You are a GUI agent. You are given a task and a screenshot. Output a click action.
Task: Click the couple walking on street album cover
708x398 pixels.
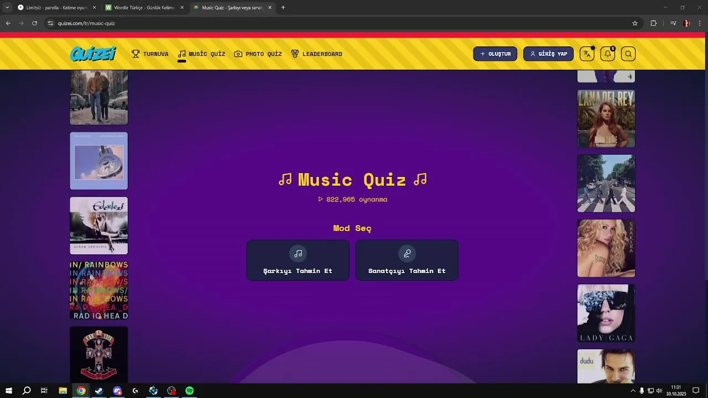coord(99,97)
